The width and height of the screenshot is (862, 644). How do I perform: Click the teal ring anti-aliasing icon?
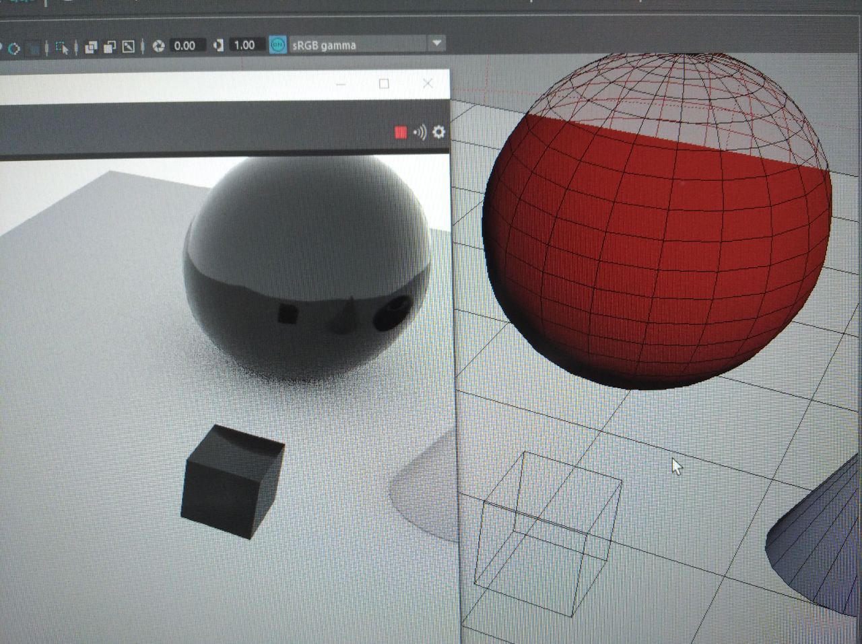(x=14, y=48)
